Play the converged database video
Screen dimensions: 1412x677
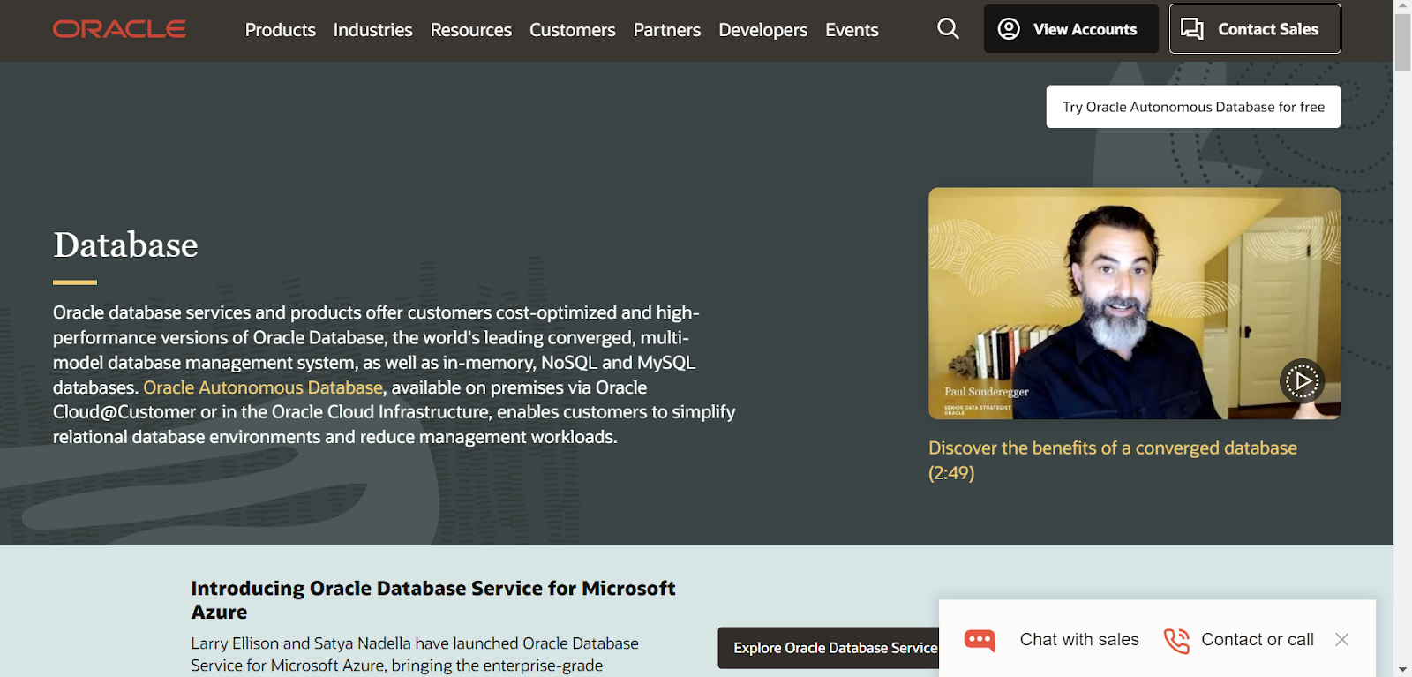1302,381
